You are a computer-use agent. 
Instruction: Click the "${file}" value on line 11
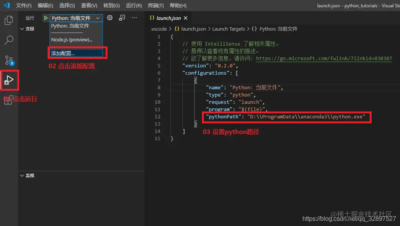click(x=251, y=110)
